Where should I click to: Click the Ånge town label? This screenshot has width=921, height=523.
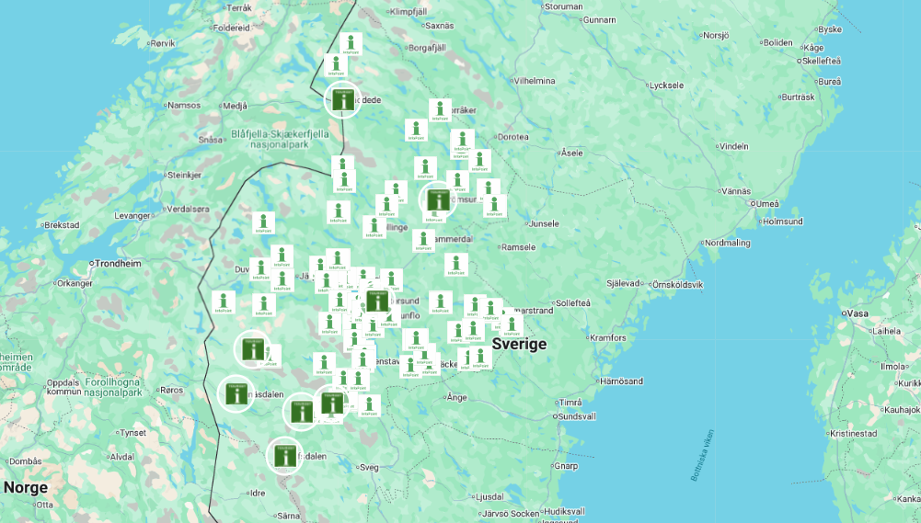[457, 397]
